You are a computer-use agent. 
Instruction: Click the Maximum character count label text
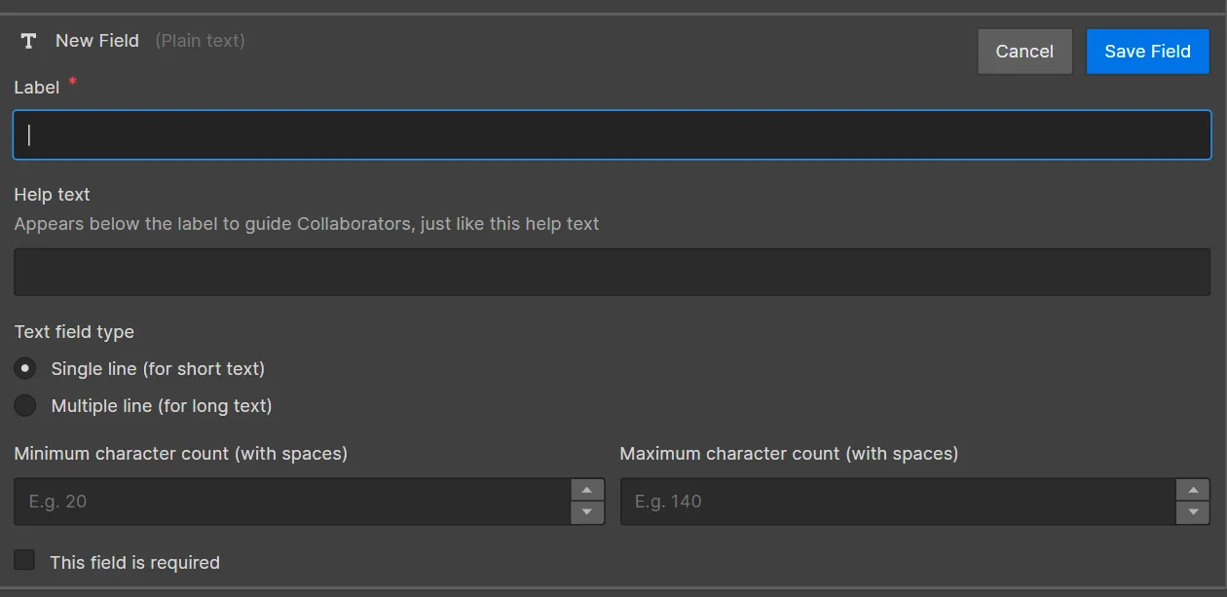(x=789, y=454)
